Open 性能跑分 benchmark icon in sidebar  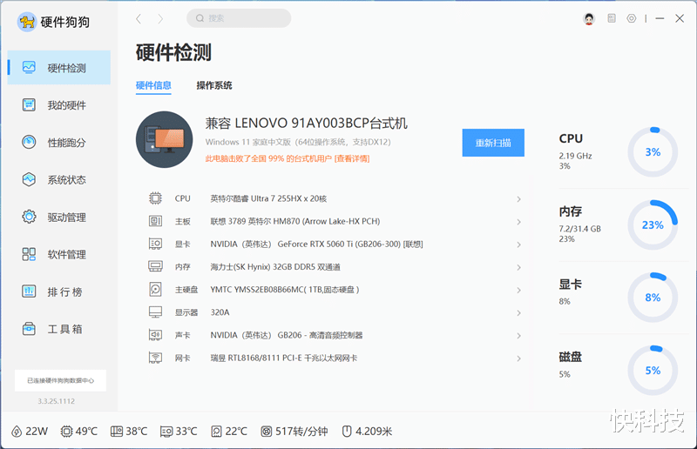29,142
